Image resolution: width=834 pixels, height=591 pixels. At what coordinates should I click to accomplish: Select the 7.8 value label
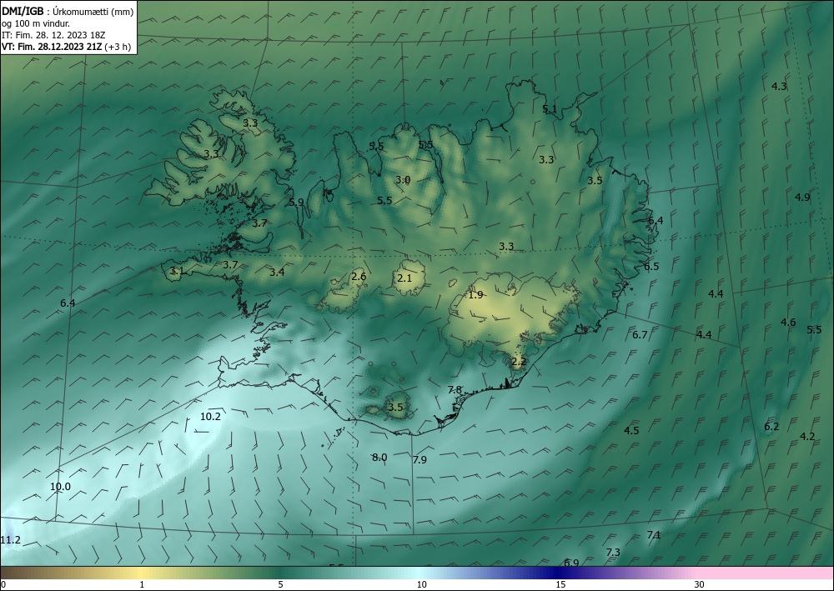tap(455, 389)
